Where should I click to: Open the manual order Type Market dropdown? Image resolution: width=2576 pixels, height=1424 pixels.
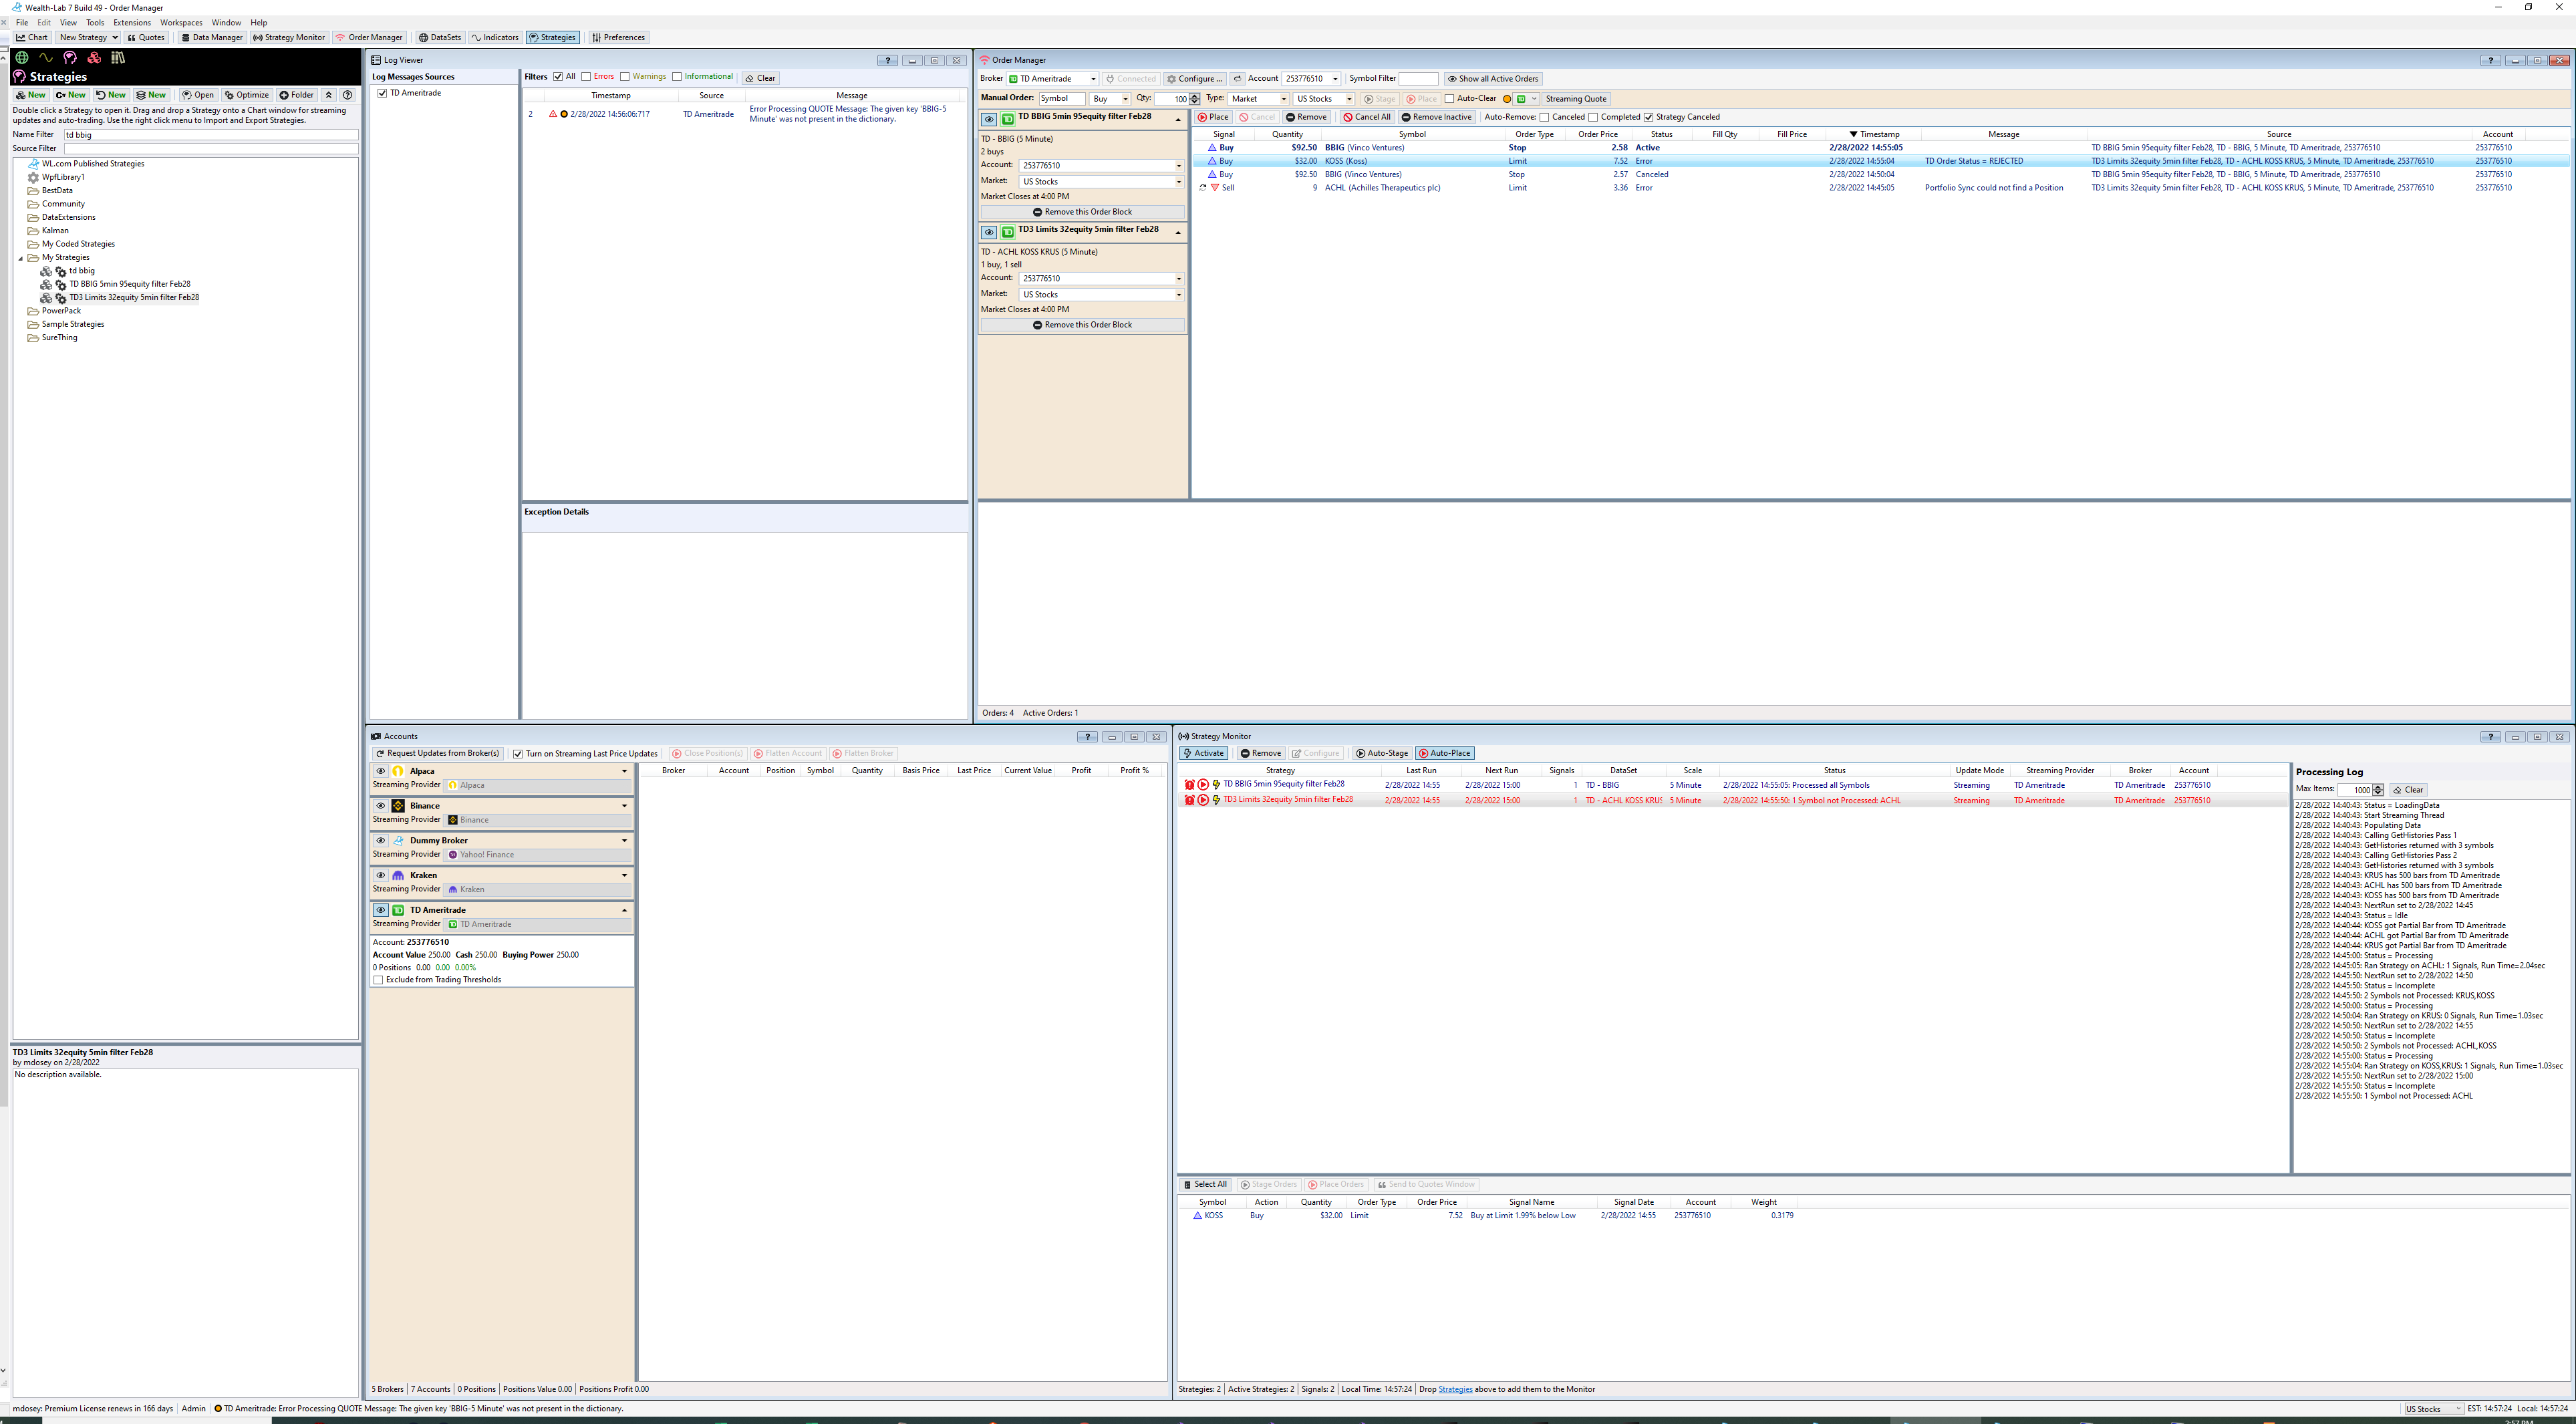coord(1283,99)
